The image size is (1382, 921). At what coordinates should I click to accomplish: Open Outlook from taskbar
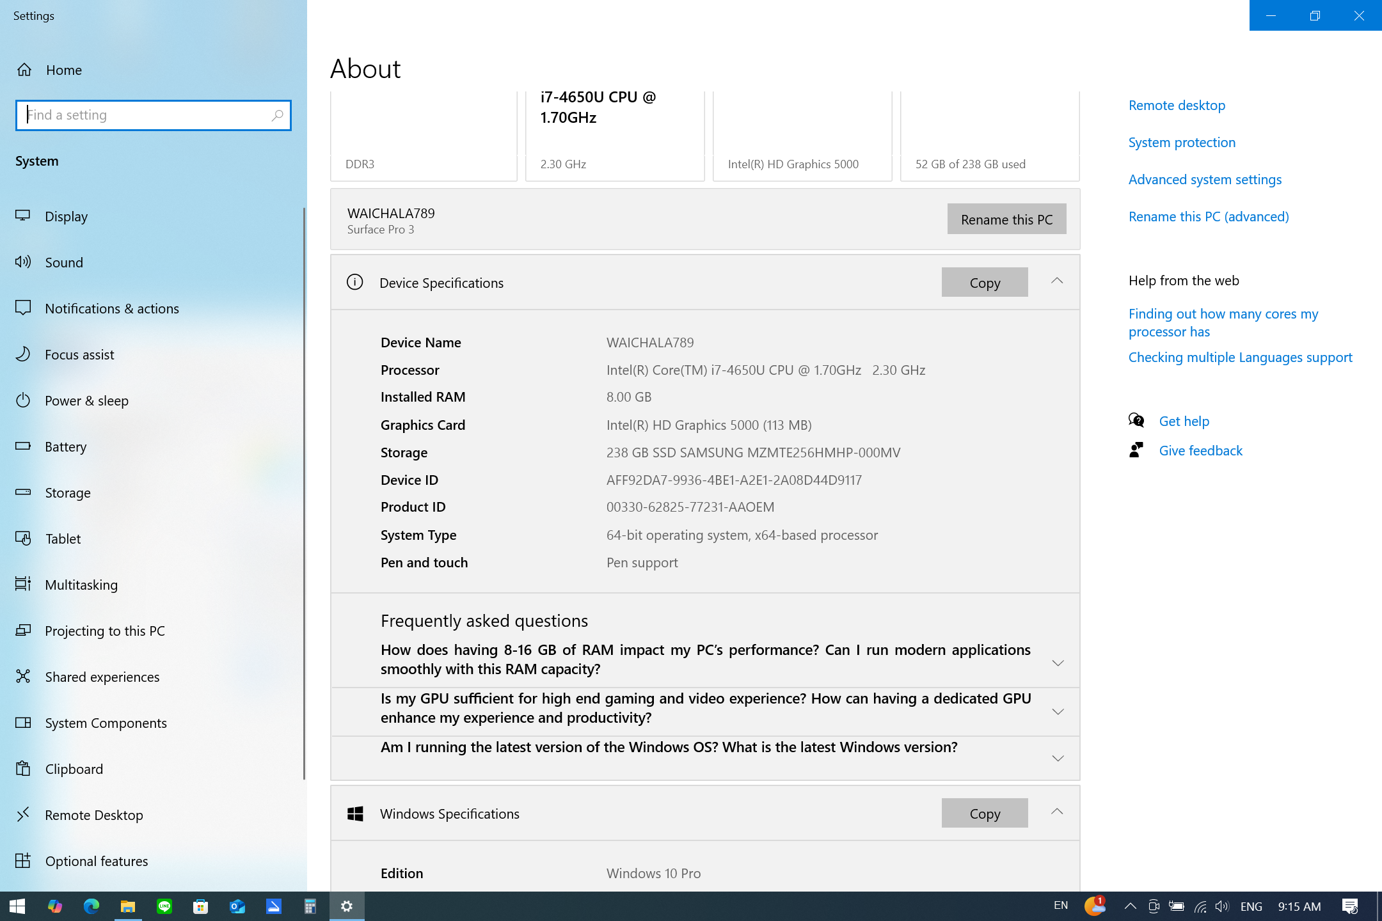pos(237,906)
